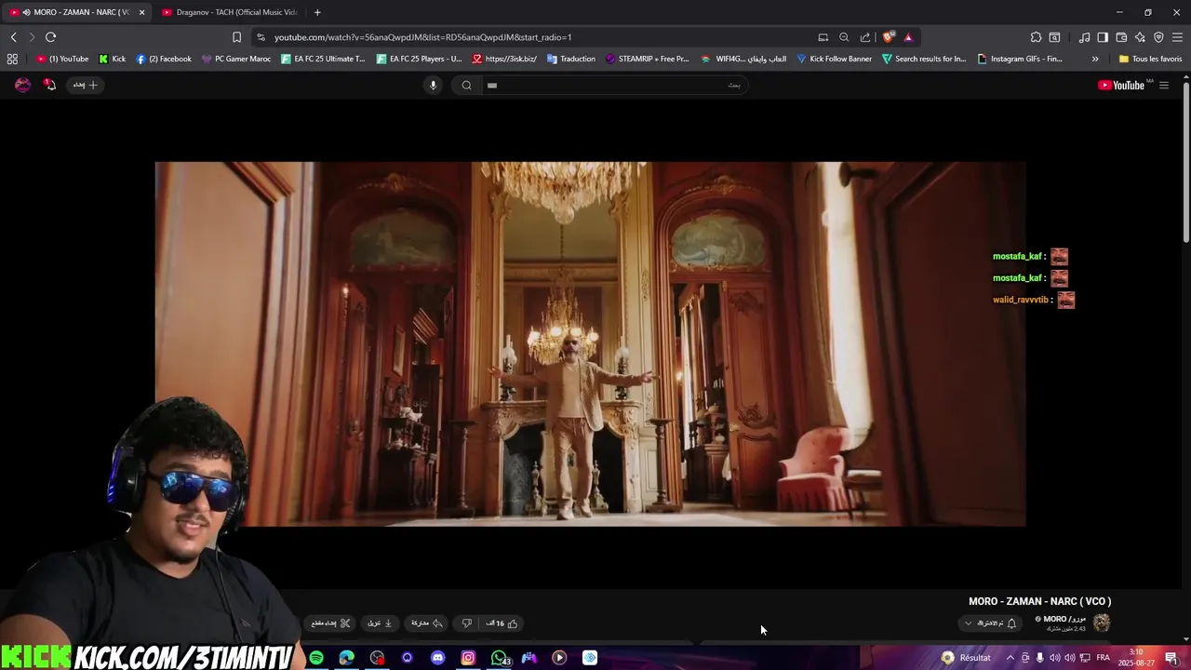Open the Kick Follow Banner bookmark

click(x=834, y=59)
